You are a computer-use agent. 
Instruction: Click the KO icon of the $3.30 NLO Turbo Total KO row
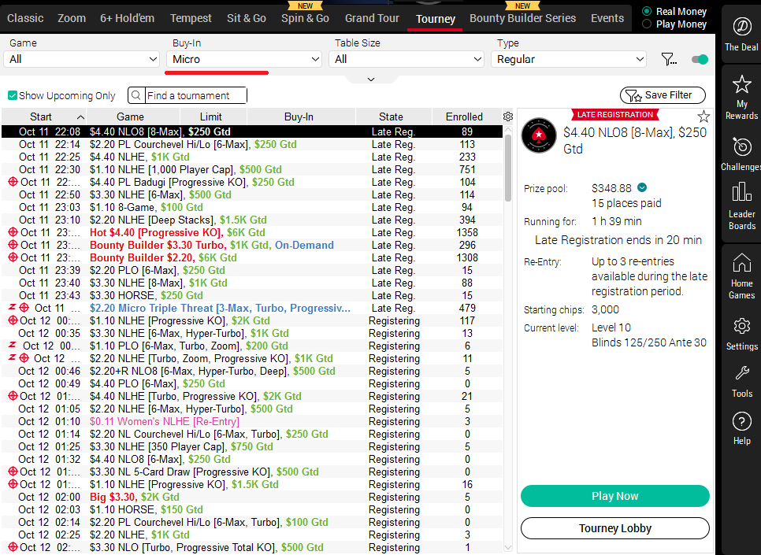[13, 547]
